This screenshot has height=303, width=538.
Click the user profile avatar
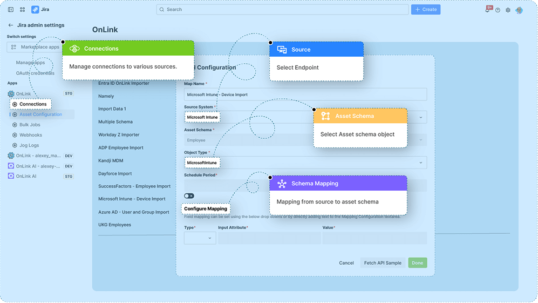pyautogui.click(x=519, y=10)
